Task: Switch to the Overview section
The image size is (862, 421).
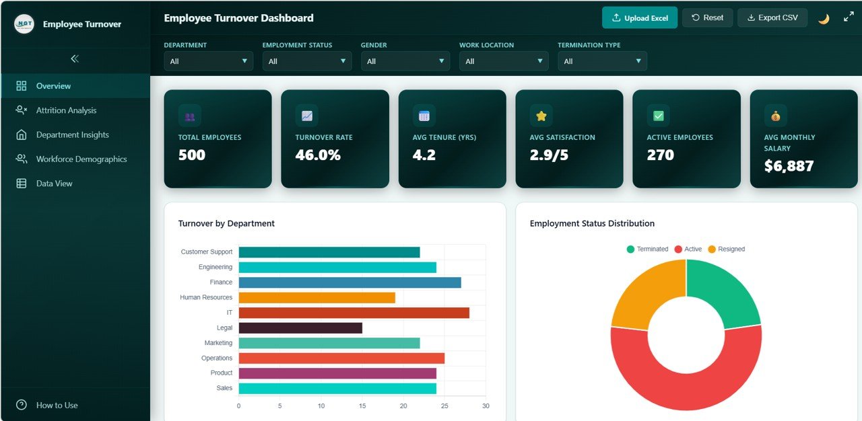Action: click(53, 85)
